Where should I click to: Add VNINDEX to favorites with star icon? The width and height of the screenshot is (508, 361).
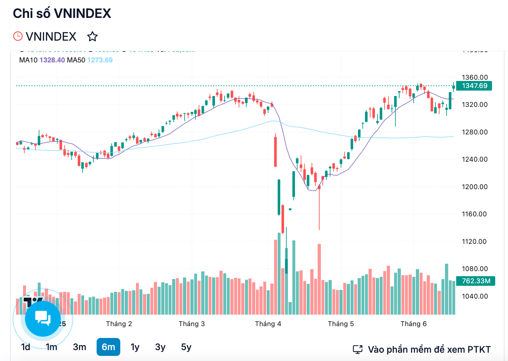[92, 36]
